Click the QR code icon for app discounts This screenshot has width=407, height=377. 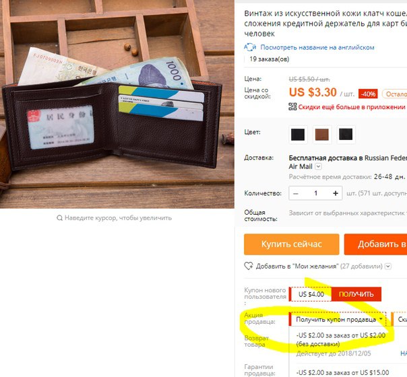tap(292, 106)
